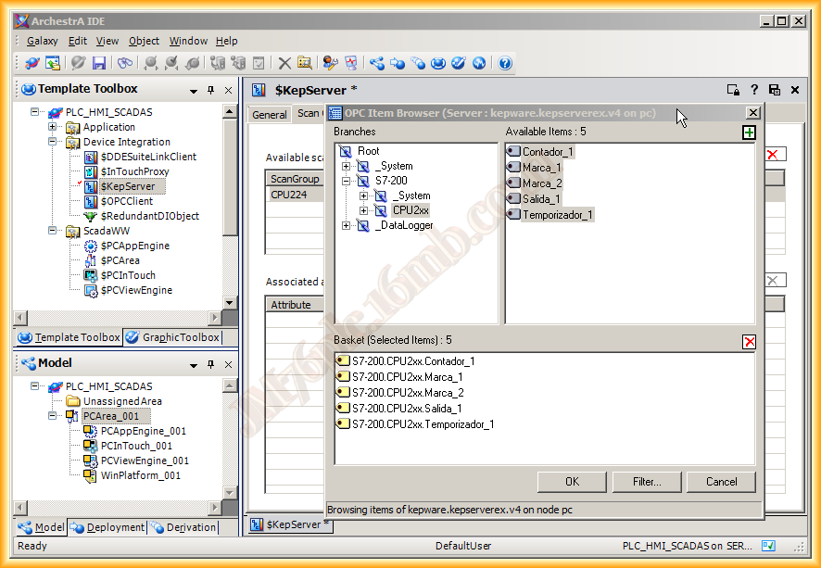
Task: Select Temporizador_1 in Available Items
Action: click(x=556, y=215)
